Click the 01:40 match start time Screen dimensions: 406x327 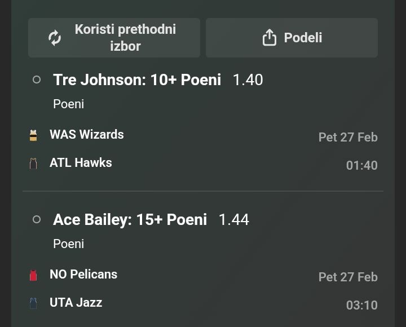tap(361, 165)
